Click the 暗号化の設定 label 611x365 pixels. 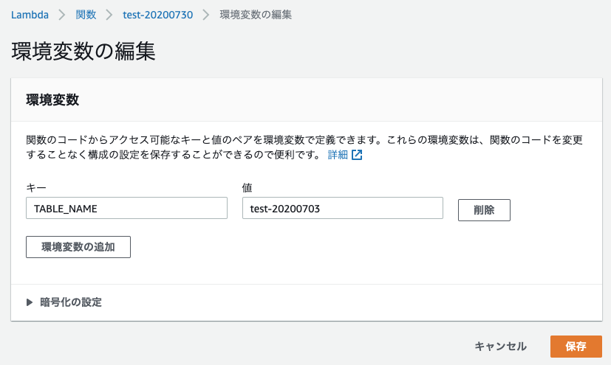point(71,302)
